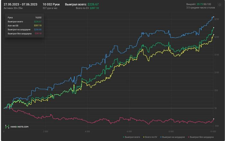Click the $250 y-axis label
The width and height of the screenshot is (225, 141).
click(217, 19)
